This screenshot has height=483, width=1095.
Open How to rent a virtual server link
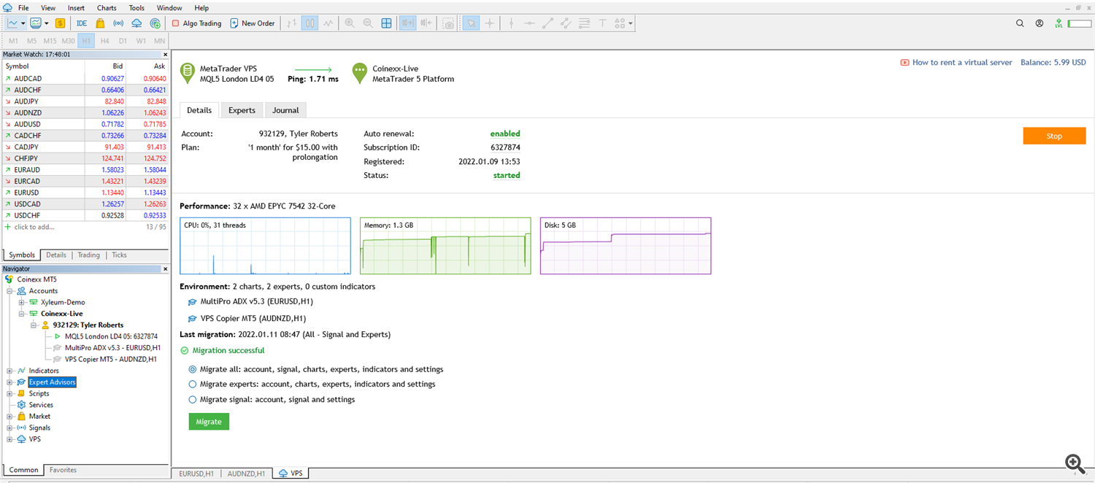coord(962,63)
